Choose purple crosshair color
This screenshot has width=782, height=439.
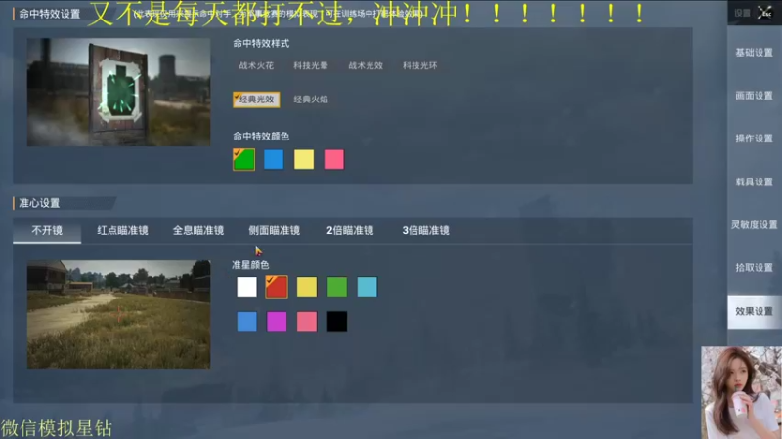277,322
